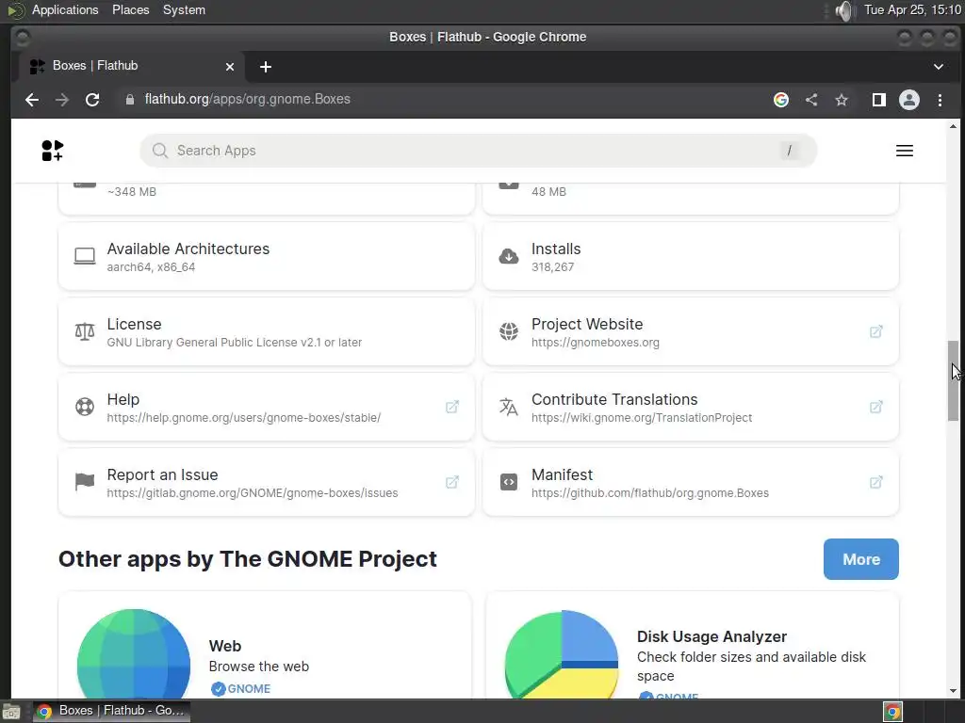Click the License GNU LGPL text

[235, 343]
